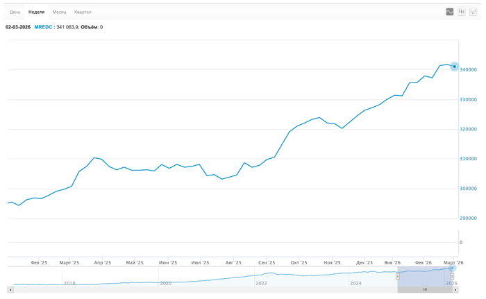
Task: Click the MREDC ticker label
Action: click(43, 27)
